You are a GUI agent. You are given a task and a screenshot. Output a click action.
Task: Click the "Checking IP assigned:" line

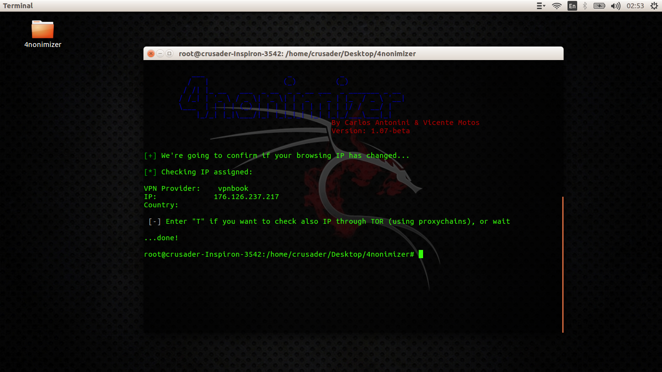[x=198, y=172]
